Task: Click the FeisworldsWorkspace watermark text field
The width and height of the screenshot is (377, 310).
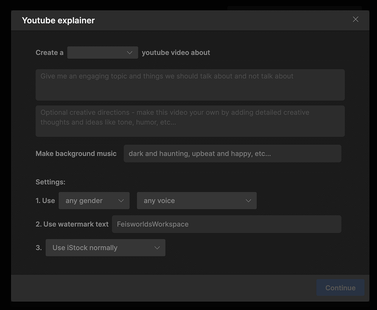Action: coord(226,224)
